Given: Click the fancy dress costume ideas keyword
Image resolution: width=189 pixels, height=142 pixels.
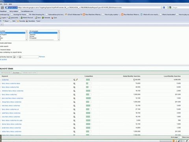Looking at the screenshot, I should (x=11, y=84).
